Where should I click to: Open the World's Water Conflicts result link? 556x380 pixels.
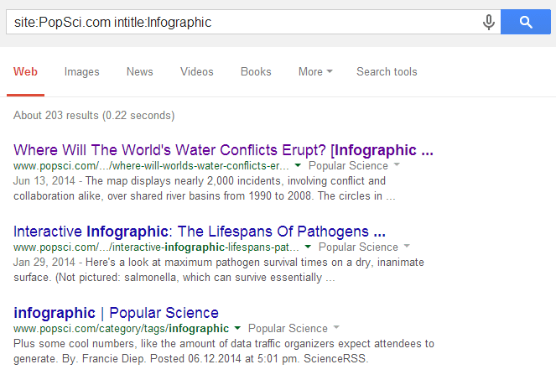(x=223, y=150)
